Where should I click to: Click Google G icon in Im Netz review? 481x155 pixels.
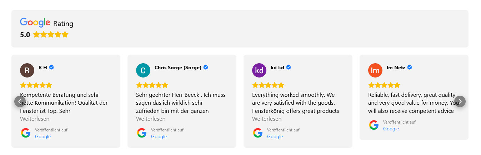(x=374, y=125)
